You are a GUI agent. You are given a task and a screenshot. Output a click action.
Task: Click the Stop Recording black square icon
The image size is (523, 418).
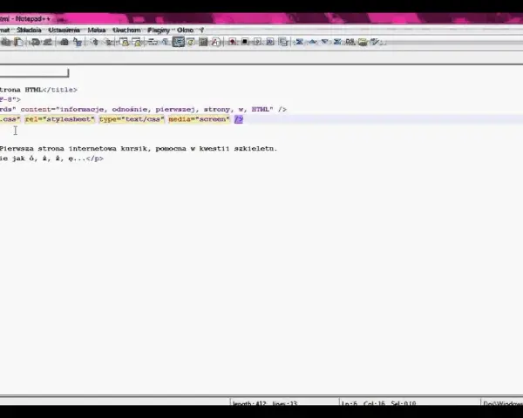coord(244,42)
